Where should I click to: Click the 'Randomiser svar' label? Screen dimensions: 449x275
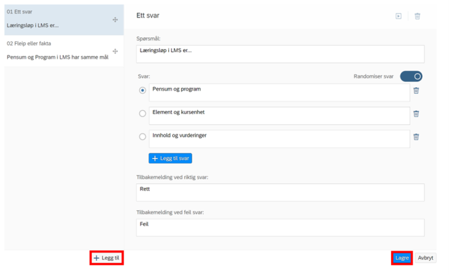click(x=373, y=76)
